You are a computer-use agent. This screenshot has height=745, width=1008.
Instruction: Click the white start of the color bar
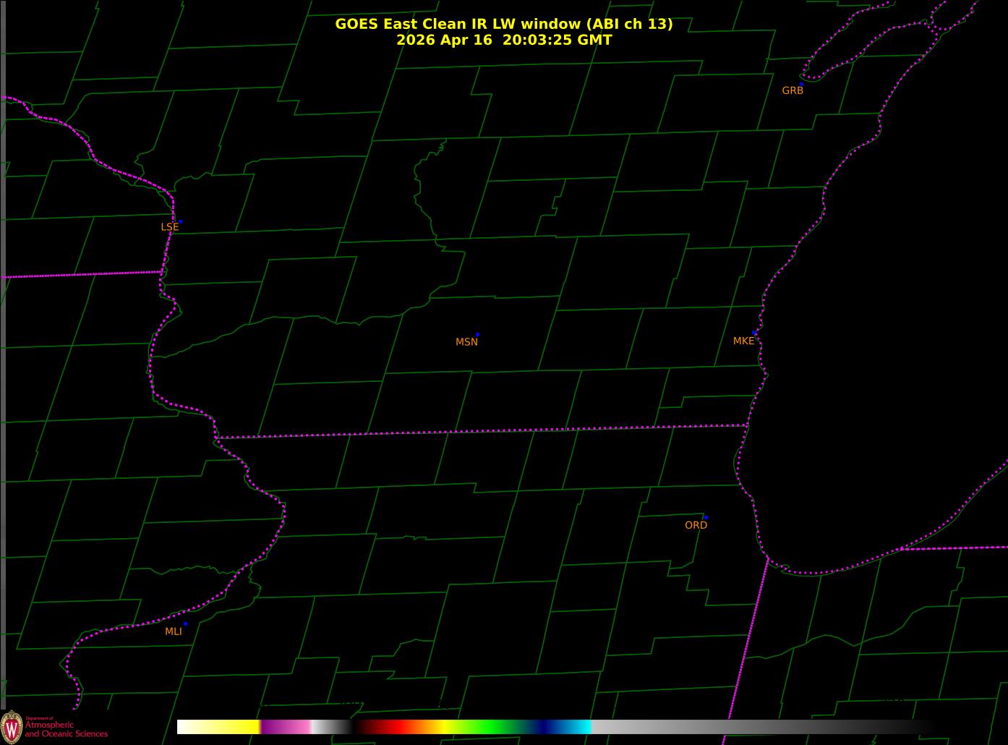(x=187, y=727)
